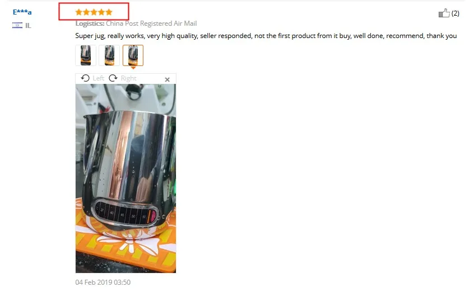
Task: Click the "Left" rotate label
Action: (x=98, y=78)
